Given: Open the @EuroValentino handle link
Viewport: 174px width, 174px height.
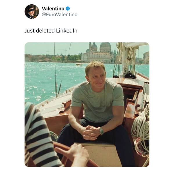Looking at the screenshot, I should pyautogui.click(x=60, y=15).
